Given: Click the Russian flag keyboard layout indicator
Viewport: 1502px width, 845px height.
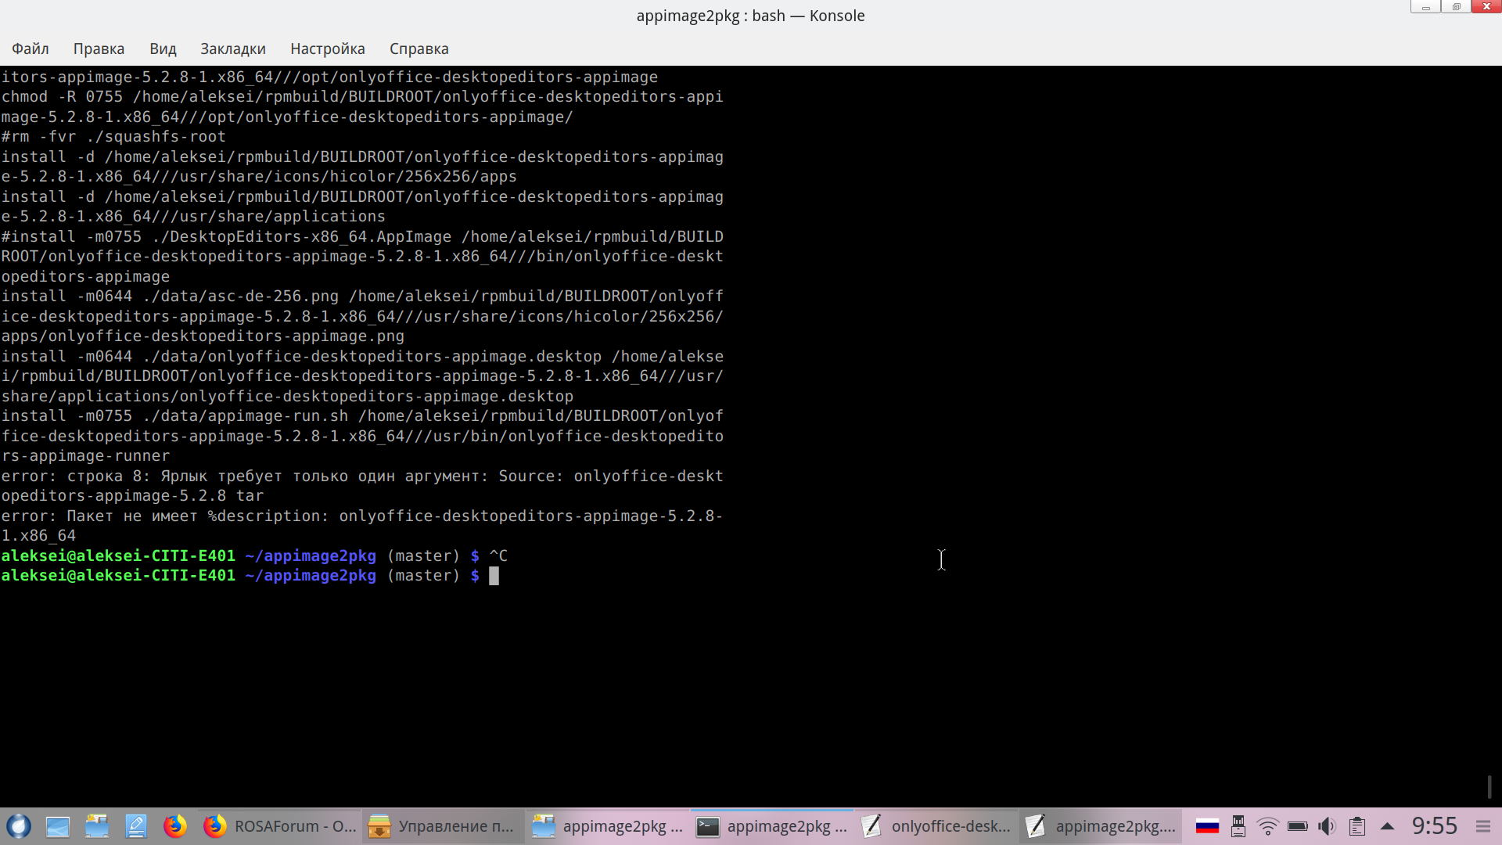Looking at the screenshot, I should click(x=1207, y=826).
